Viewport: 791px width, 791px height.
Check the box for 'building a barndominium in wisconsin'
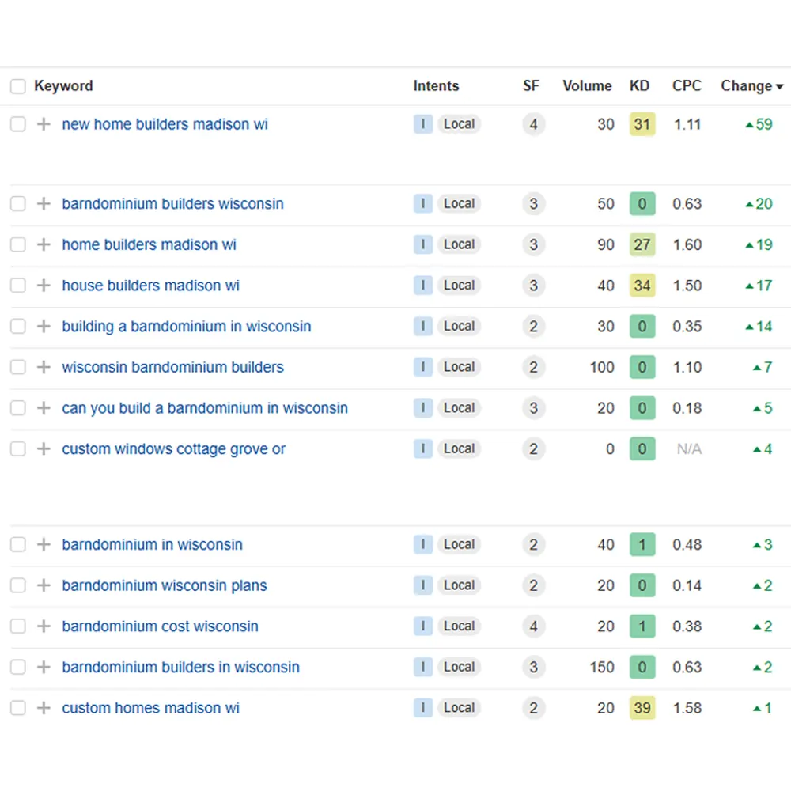pos(18,327)
